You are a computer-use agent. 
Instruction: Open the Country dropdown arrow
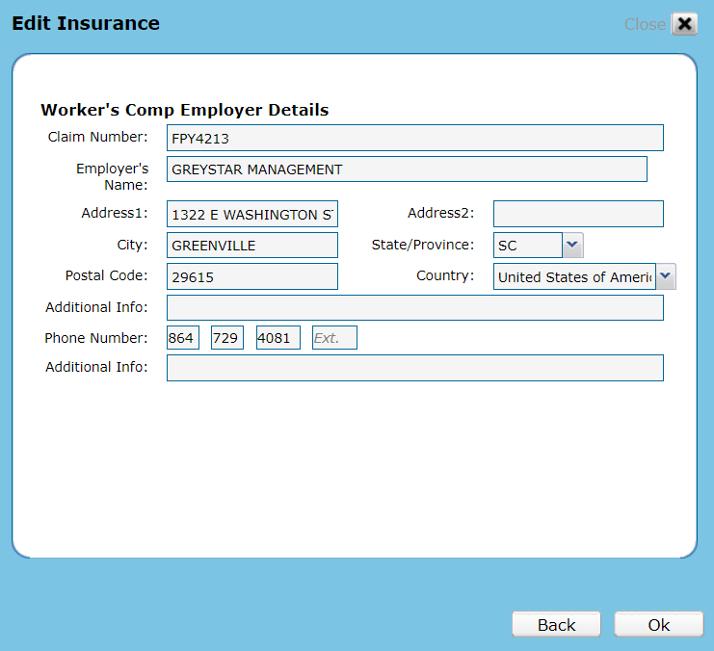click(x=666, y=276)
